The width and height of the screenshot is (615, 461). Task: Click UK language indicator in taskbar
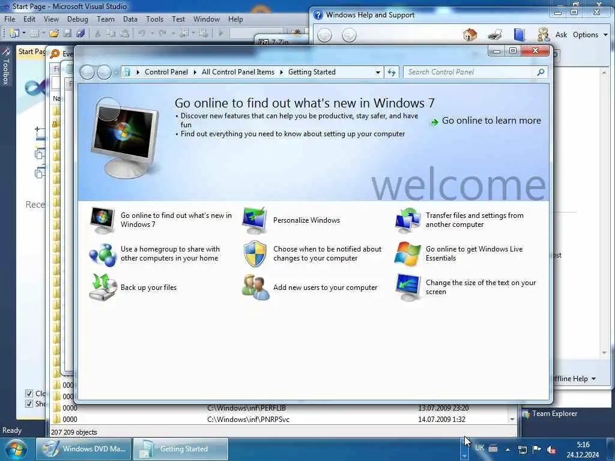click(479, 448)
